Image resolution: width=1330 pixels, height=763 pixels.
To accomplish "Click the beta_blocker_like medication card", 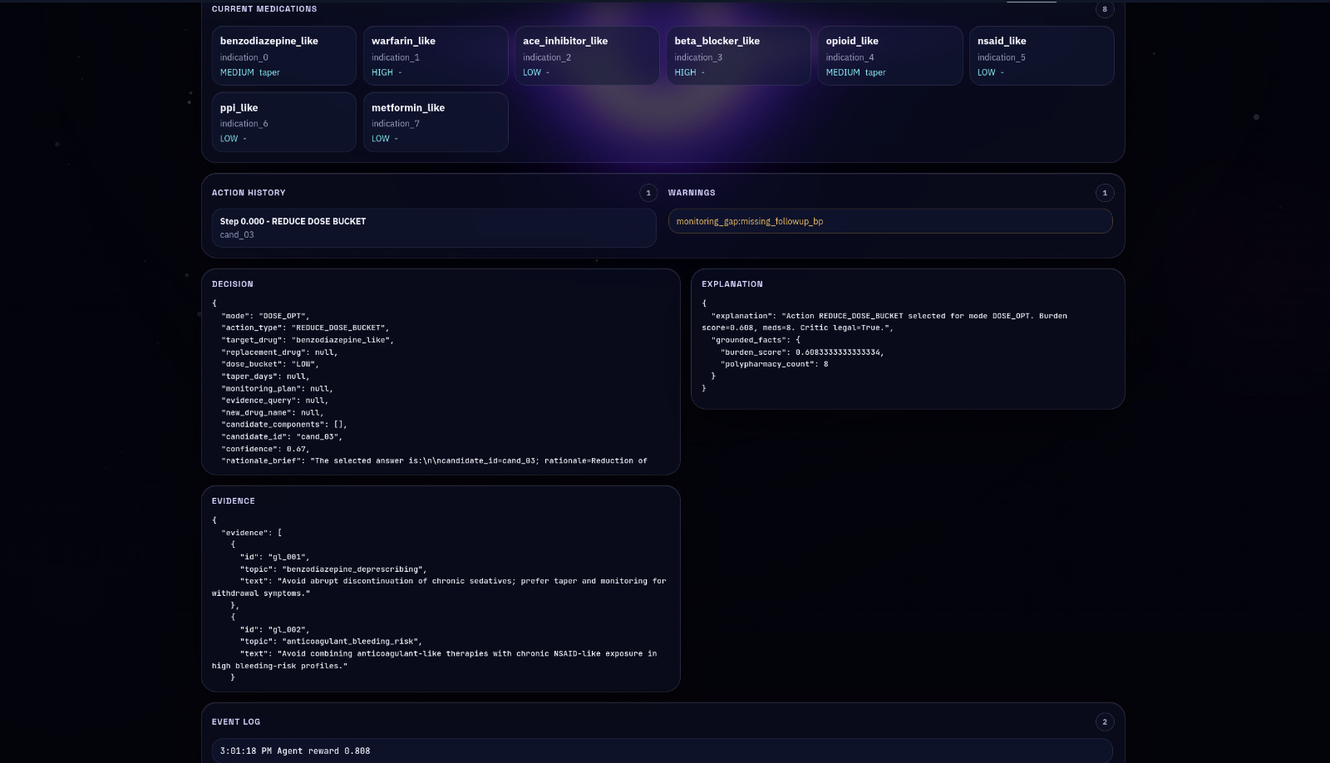I will click(738, 56).
